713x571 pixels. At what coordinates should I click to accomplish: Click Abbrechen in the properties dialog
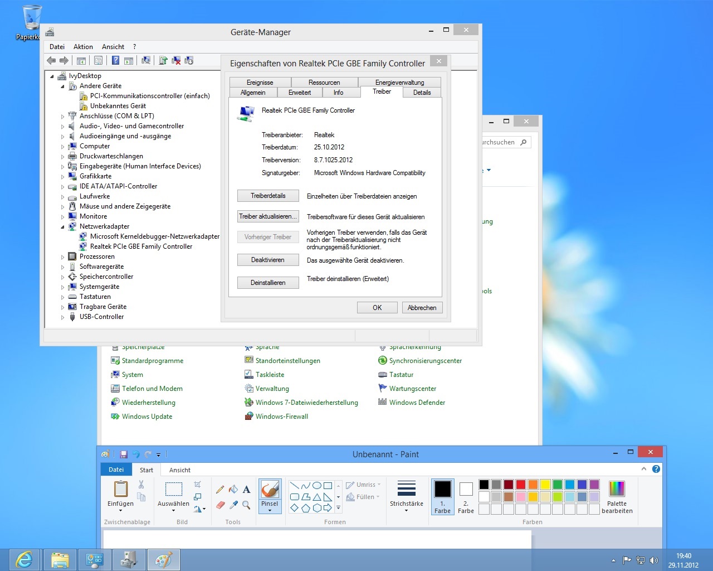422,308
